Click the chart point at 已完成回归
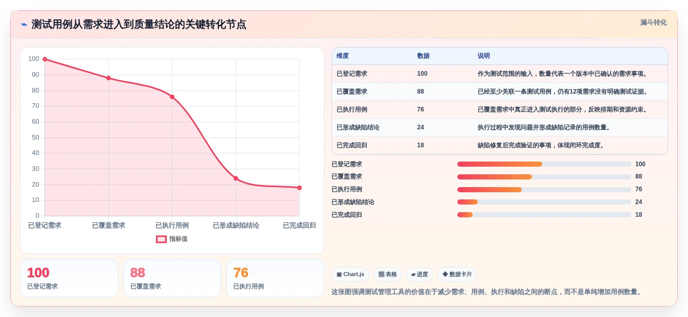Screen dimensions: 688x317 coord(299,188)
